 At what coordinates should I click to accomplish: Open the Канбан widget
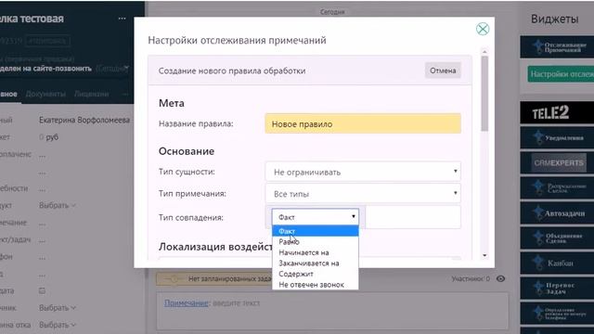point(557,263)
